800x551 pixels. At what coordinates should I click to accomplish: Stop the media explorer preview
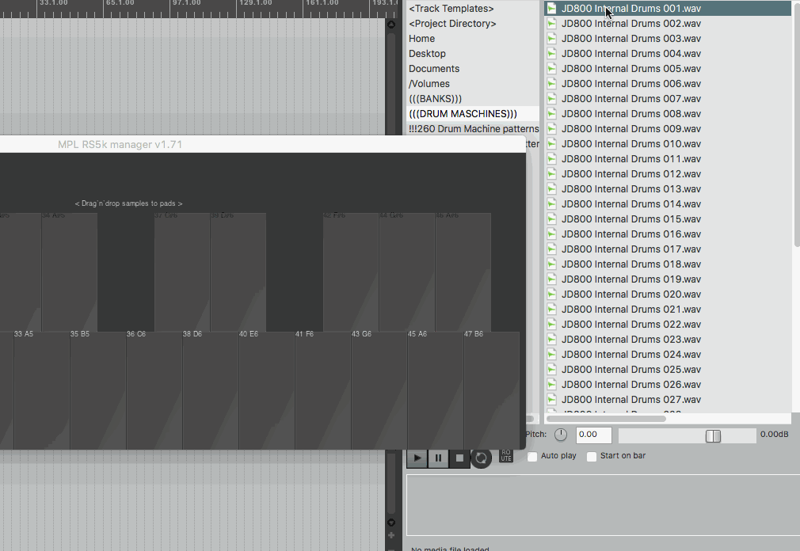pos(459,458)
